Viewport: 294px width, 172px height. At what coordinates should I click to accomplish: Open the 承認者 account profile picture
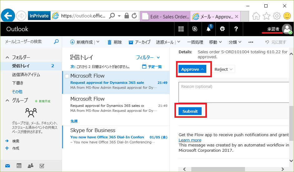(x=287, y=29)
